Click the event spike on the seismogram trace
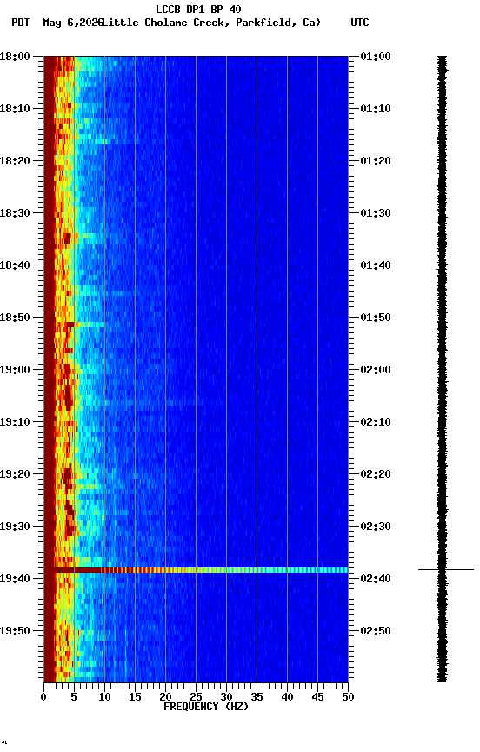 point(446,570)
